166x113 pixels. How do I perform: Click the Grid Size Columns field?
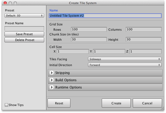144,29
